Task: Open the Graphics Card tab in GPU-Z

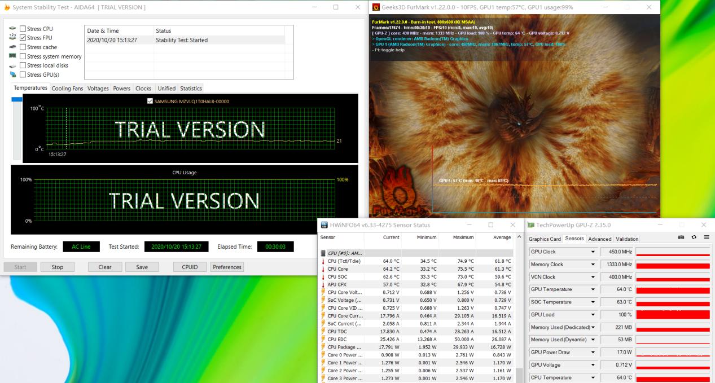Action: coord(545,239)
